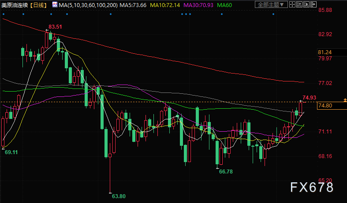Click the orange triangle price-line marker

tap(345, 100)
